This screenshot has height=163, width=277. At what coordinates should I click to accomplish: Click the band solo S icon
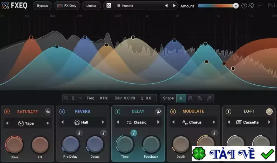(x=73, y=98)
